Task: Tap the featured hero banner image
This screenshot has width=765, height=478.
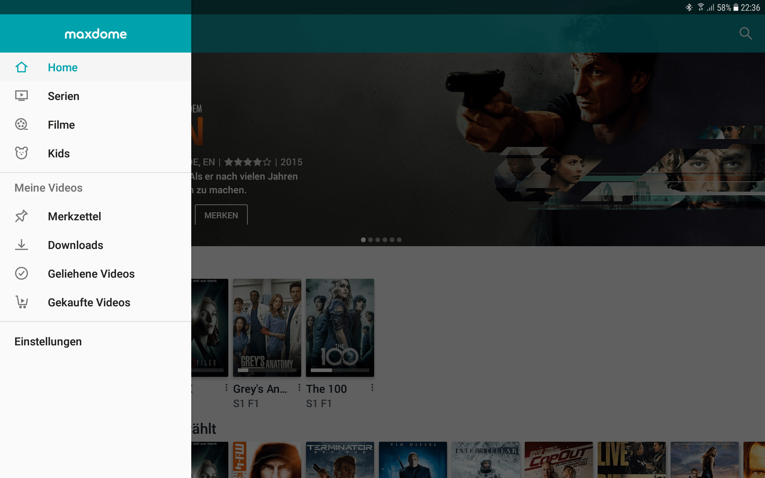Action: [x=478, y=149]
